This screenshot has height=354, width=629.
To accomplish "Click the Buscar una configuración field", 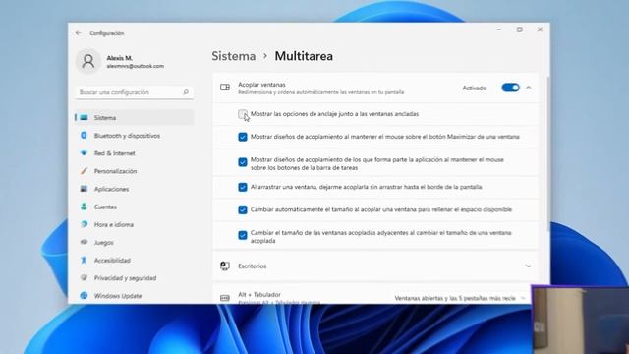I will (x=135, y=92).
